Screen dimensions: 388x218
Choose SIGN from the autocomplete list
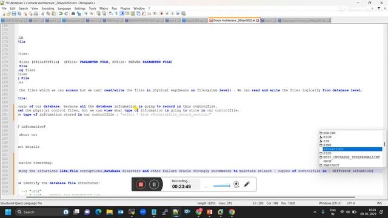coord(327,137)
